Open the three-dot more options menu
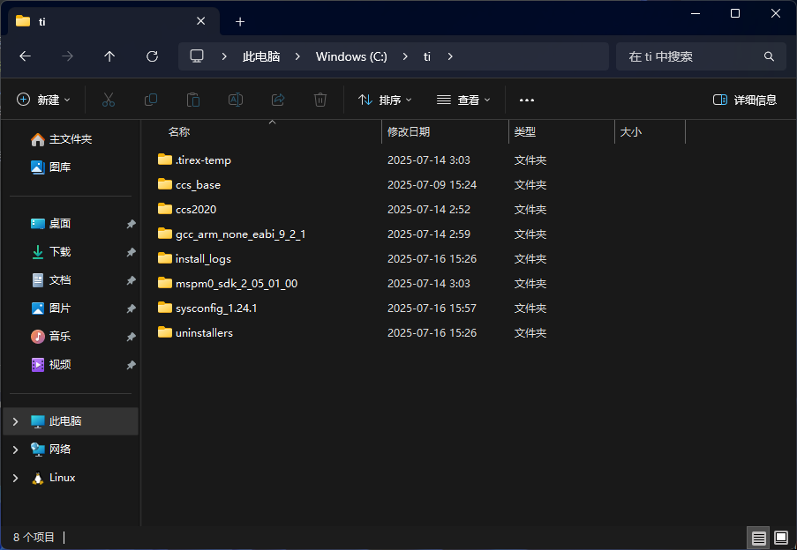 click(x=527, y=100)
